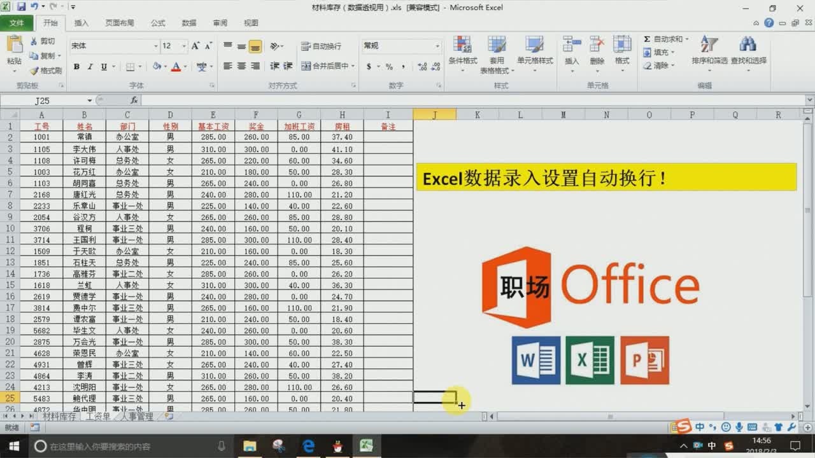The height and width of the screenshot is (458, 815).
Task: Click Increase Decimal icon
Action: tap(423, 66)
